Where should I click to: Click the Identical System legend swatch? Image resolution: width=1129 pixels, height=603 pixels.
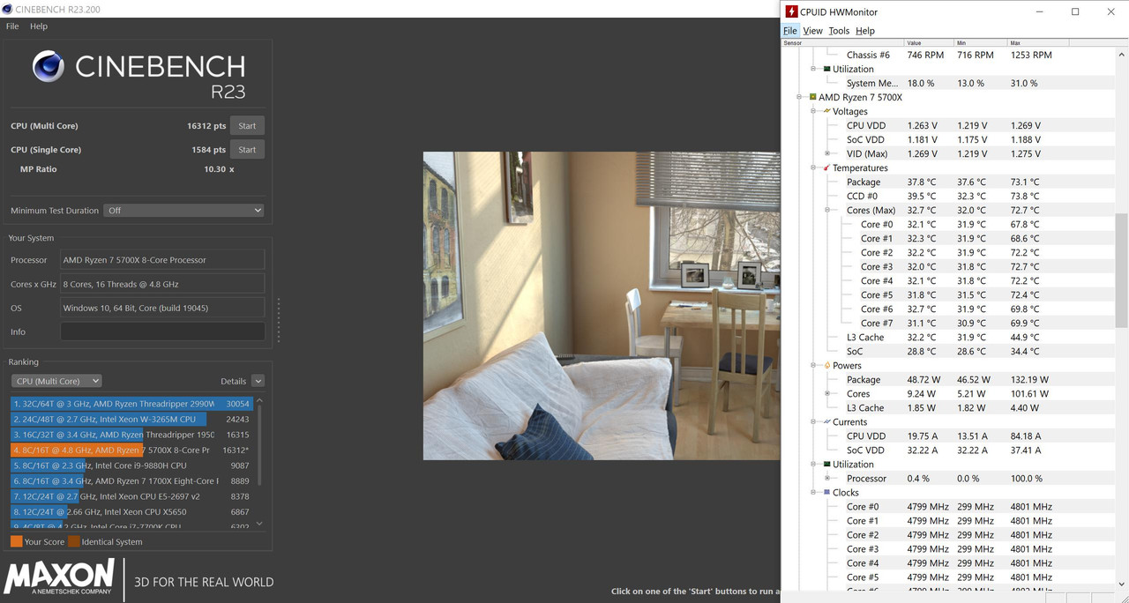(74, 542)
